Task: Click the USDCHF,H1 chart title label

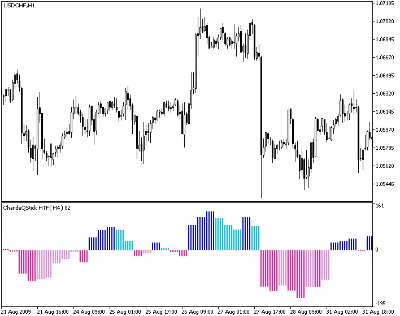Action: 19,5
